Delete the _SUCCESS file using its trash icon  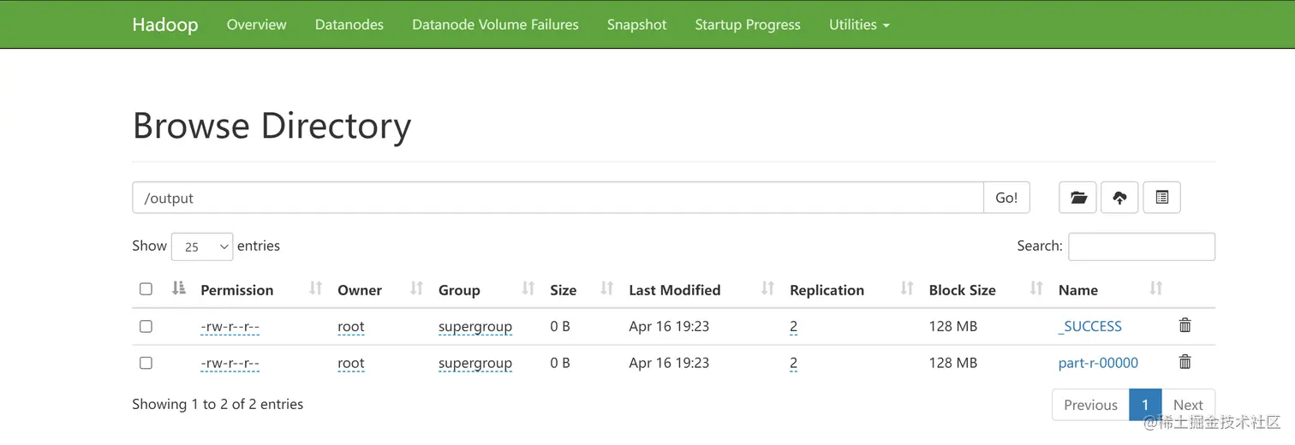[1185, 325]
